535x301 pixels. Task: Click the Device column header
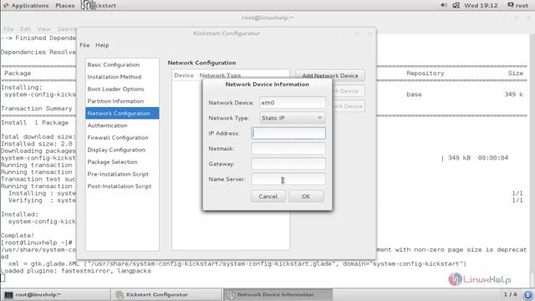(x=184, y=75)
